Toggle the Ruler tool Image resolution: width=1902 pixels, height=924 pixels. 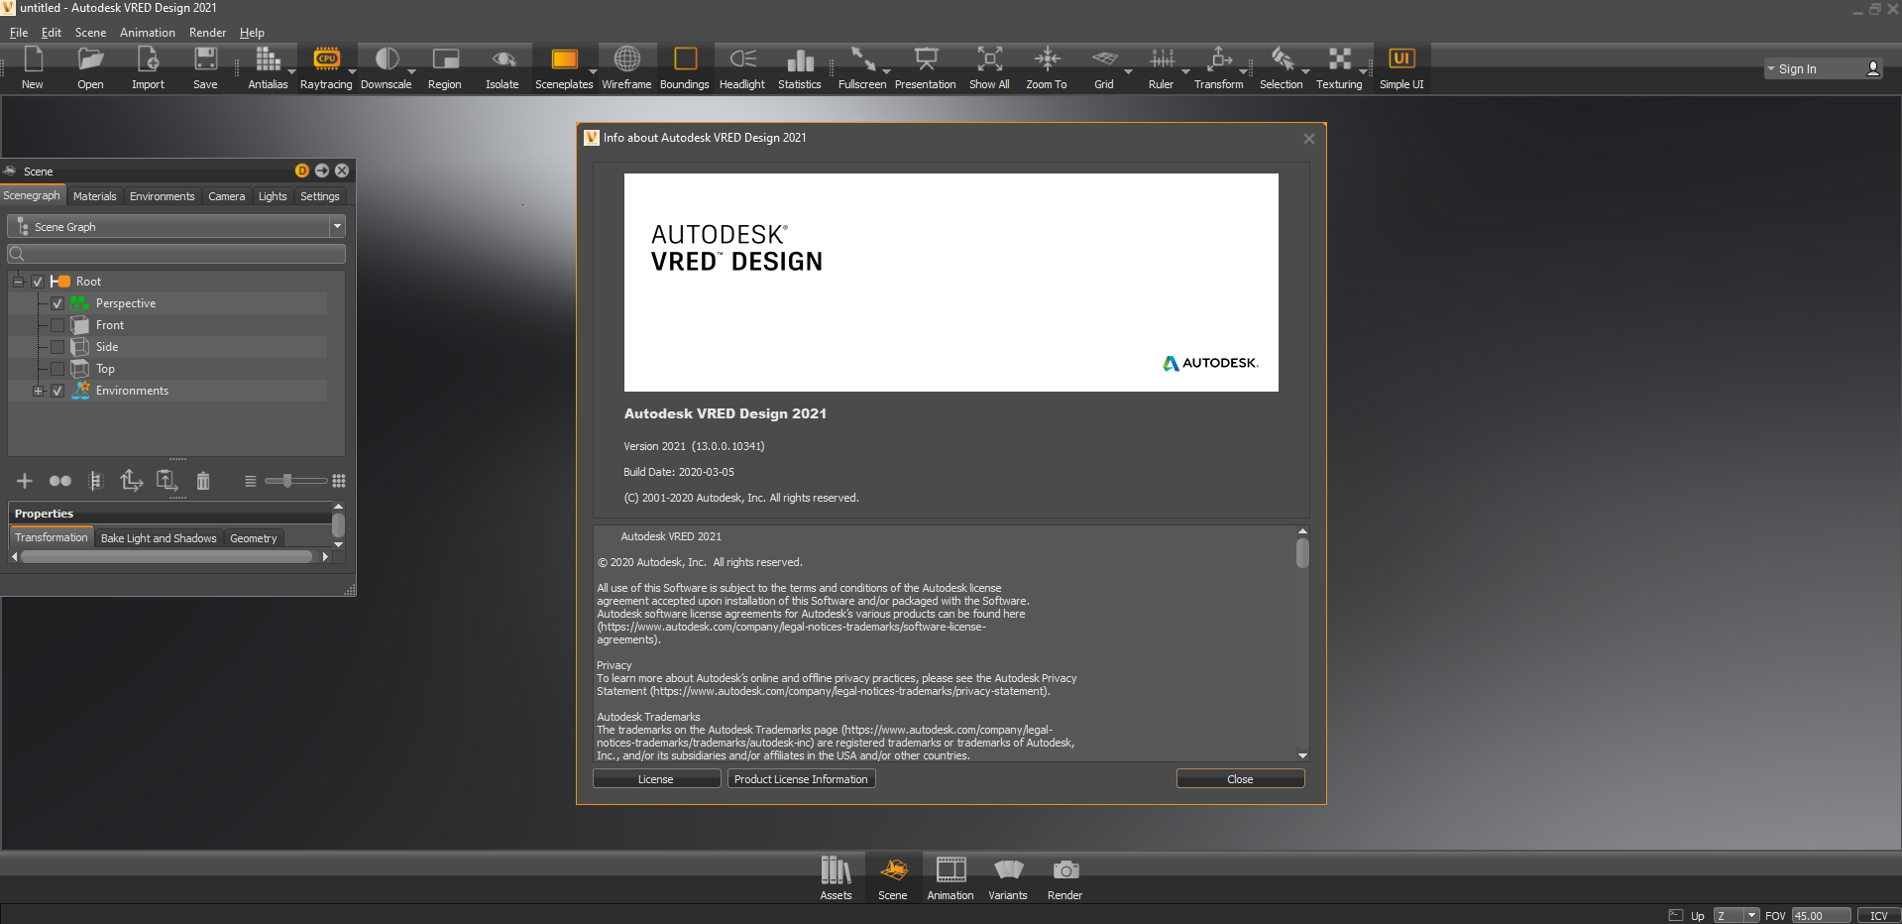1162,67
